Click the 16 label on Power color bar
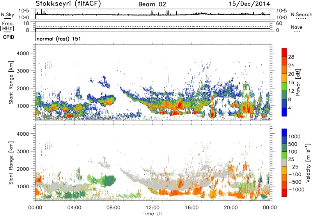 [x=291, y=83]
